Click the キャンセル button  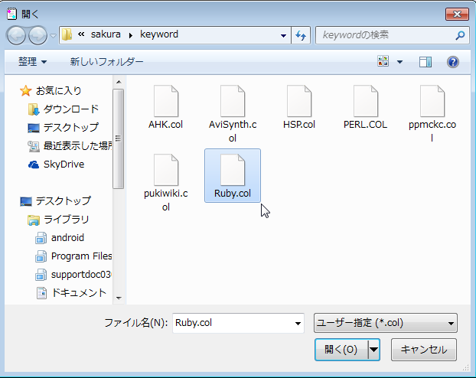click(424, 350)
